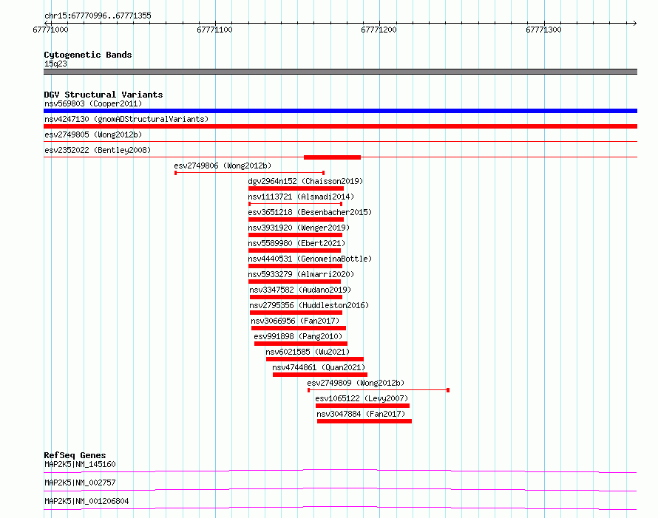Screen dimensions: 658x518
Task: Open esv2749805 (Wong2012b) variant label
Action: pos(93,134)
